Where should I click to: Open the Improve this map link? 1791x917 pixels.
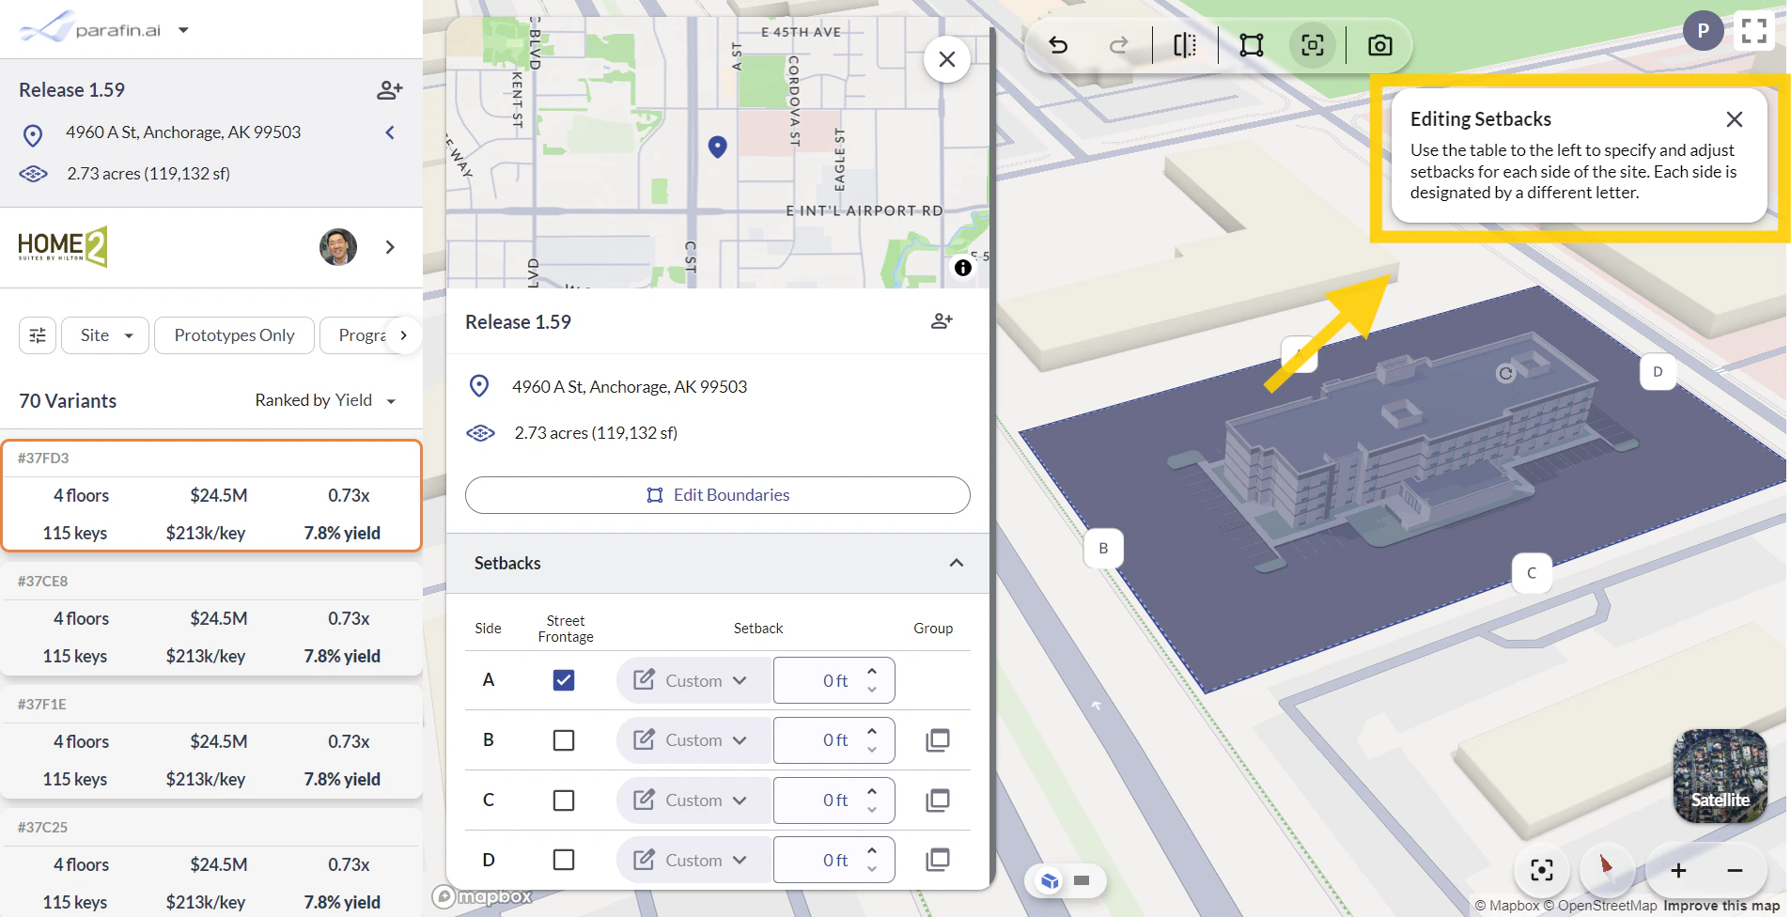click(1720, 905)
